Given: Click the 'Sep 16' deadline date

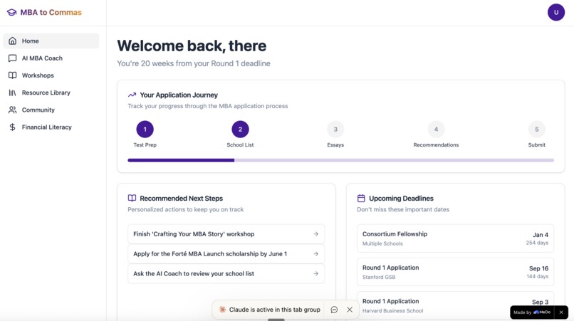Looking at the screenshot, I should [538, 268].
